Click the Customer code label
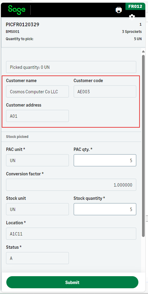This screenshot has height=294, width=148. [88, 81]
